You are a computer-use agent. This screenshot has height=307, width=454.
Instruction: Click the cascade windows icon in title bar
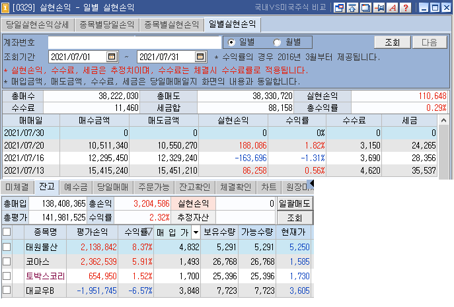(365, 7)
